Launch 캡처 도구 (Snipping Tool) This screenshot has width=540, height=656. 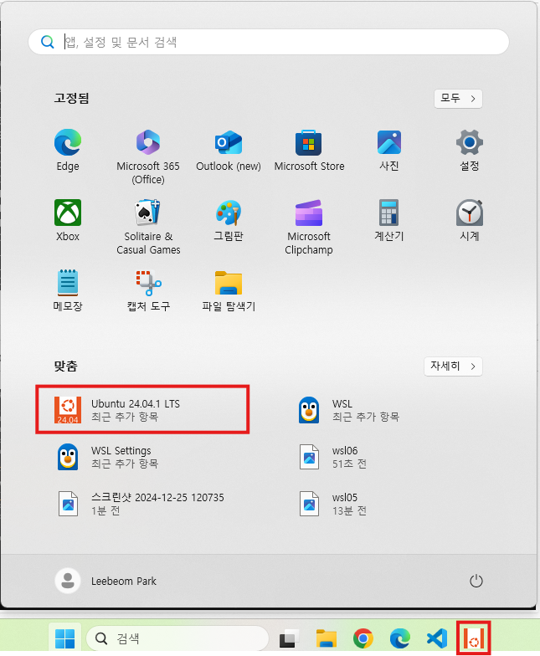[148, 290]
